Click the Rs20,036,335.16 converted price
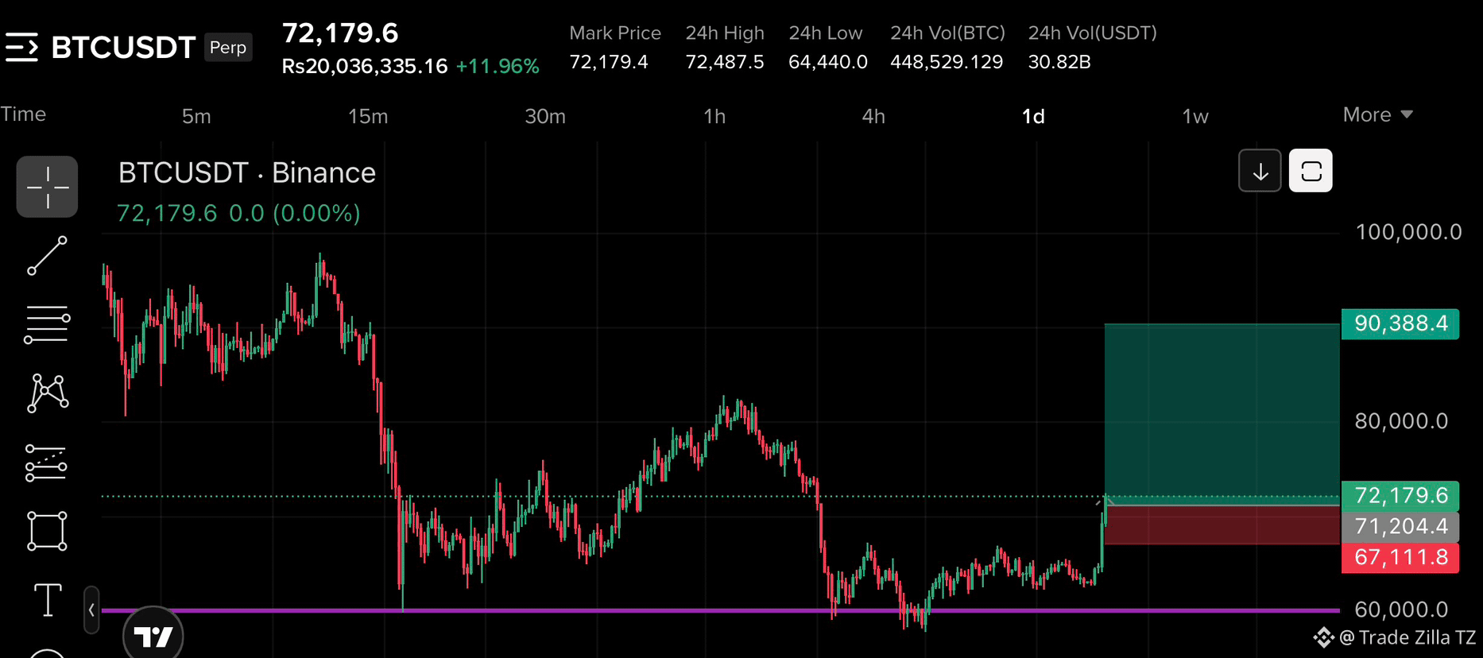 (365, 66)
